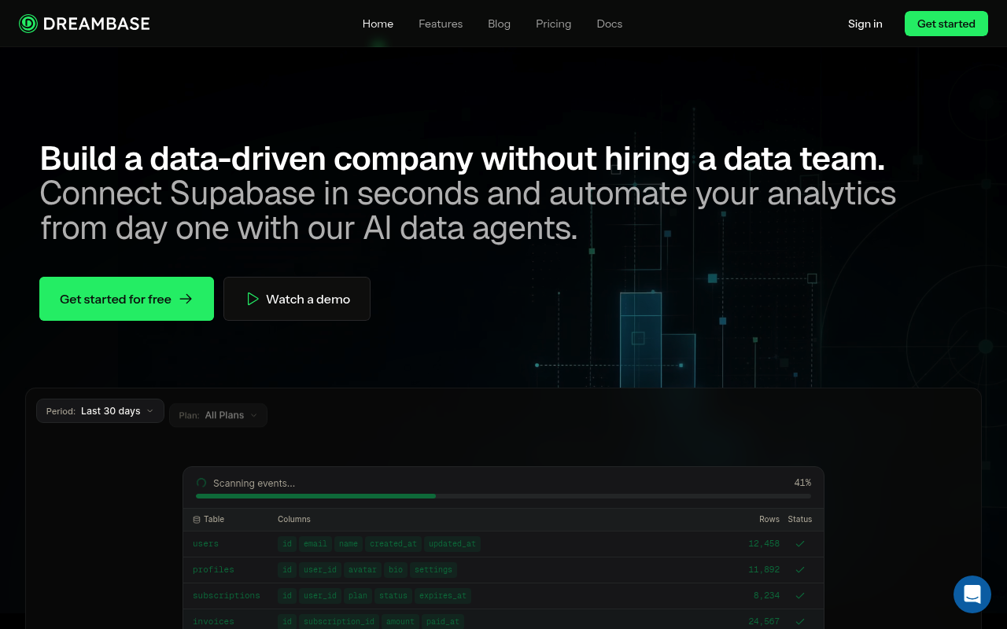The image size is (1007, 629).
Task: Click the checkmark status for subscriptions row
Action: pyautogui.click(x=800, y=595)
